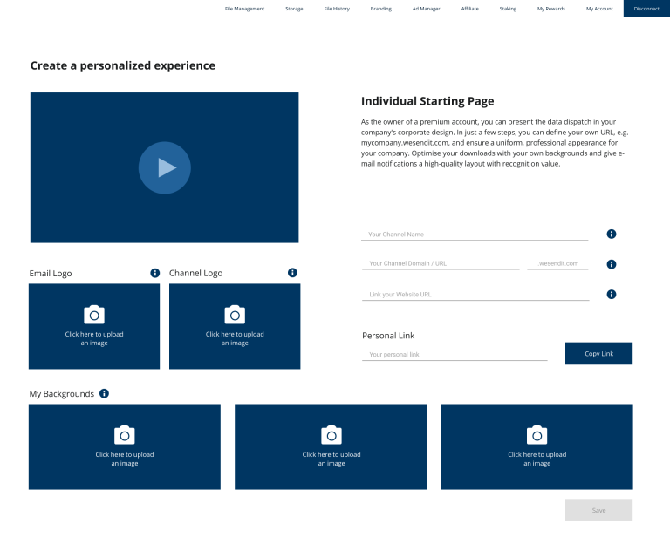Click the Disconnect button
This screenshot has width=670, height=544.
(x=646, y=9)
